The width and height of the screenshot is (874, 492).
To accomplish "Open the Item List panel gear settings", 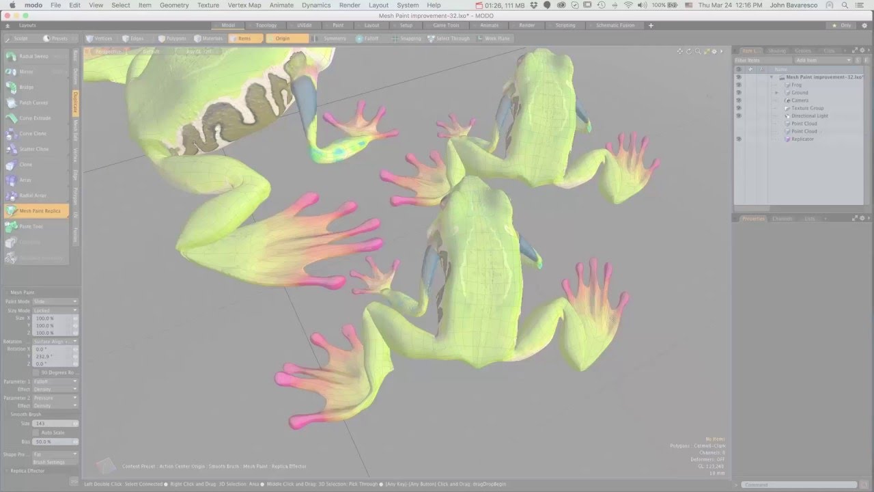I will click(861, 51).
